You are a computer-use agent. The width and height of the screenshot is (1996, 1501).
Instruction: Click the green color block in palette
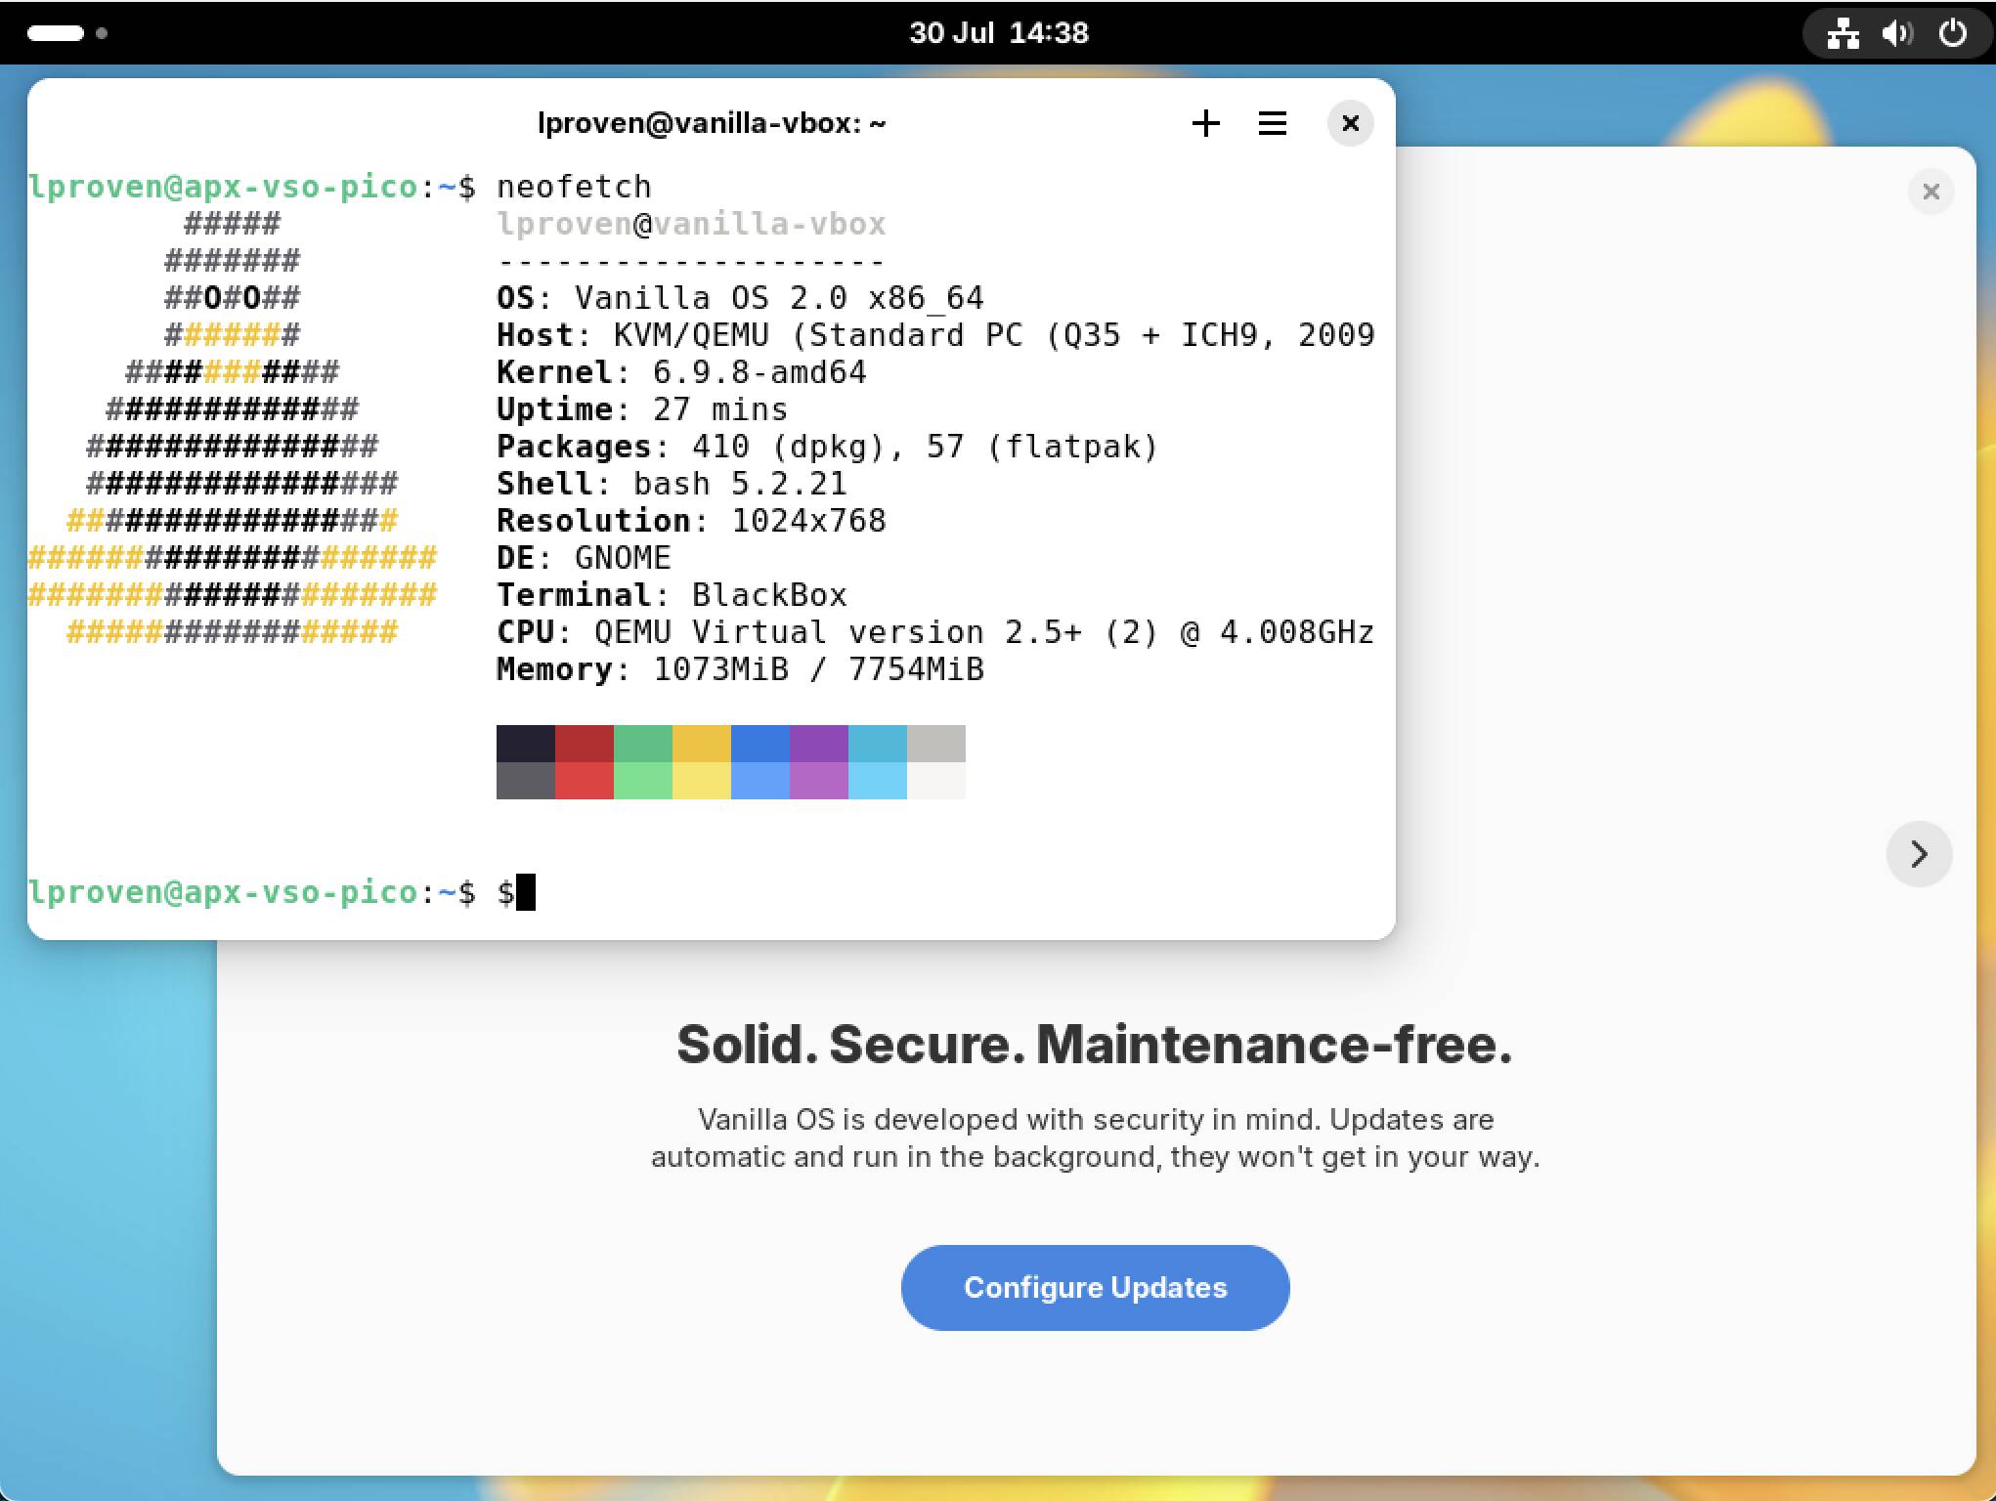point(642,745)
